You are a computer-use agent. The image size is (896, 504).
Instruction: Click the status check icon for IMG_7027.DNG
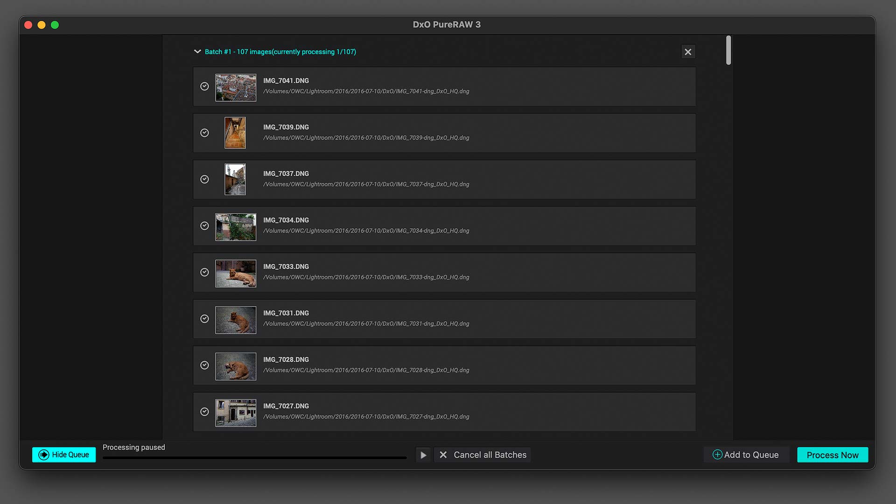[204, 412]
